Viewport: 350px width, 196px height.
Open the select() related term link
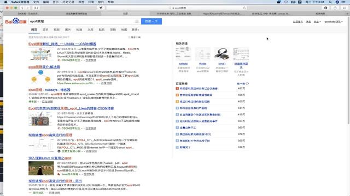[184, 64]
